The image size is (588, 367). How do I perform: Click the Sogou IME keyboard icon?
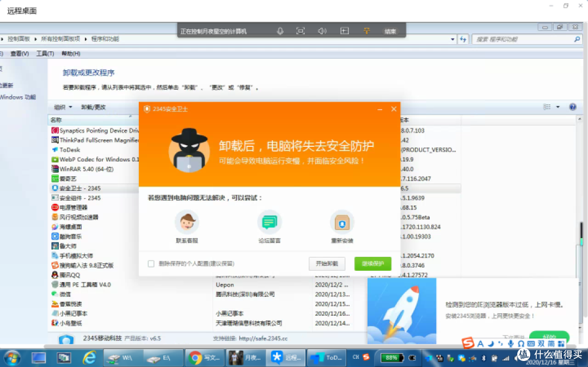(531, 344)
